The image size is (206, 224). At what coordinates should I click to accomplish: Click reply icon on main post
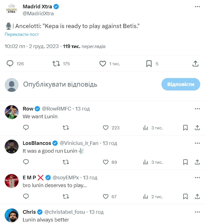[x=10, y=64]
